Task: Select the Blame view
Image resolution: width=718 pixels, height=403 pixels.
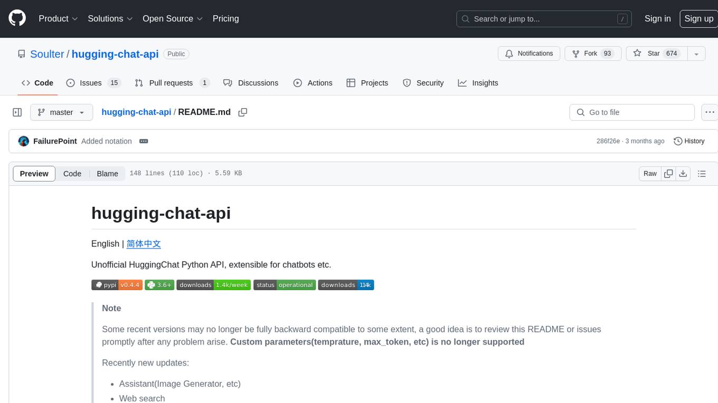Action: click(107, 174)
